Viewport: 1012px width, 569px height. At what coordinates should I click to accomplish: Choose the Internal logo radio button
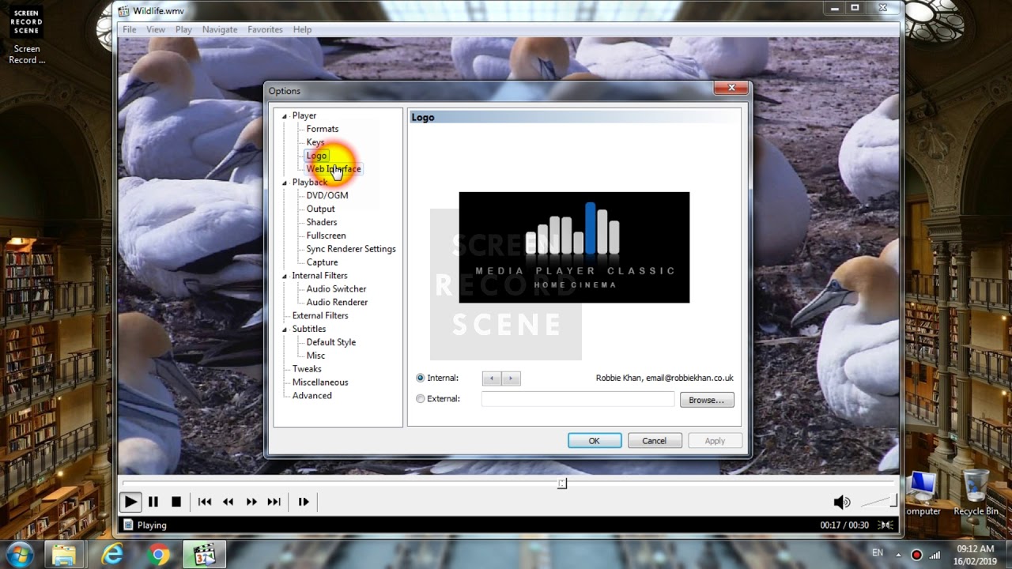pyautogui.click(x=421, y=379)
